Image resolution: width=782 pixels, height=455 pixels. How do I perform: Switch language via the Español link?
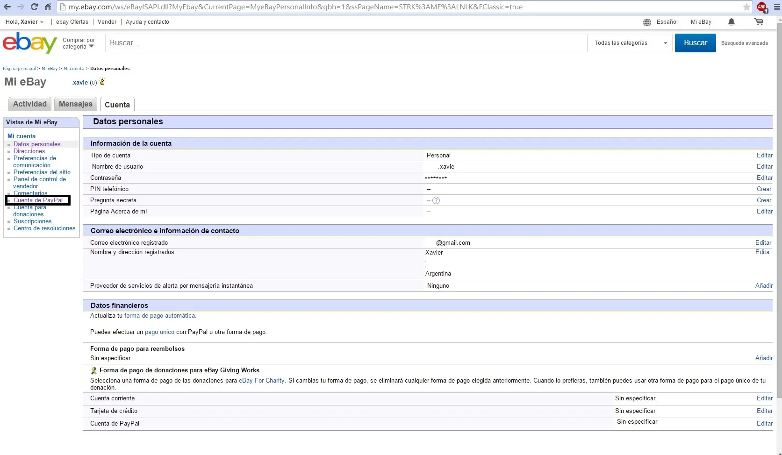click(x=667, y=22)
